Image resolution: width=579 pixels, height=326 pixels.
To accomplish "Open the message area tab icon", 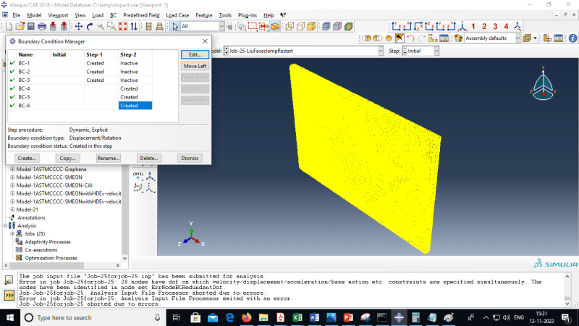I will pos(9,280).
